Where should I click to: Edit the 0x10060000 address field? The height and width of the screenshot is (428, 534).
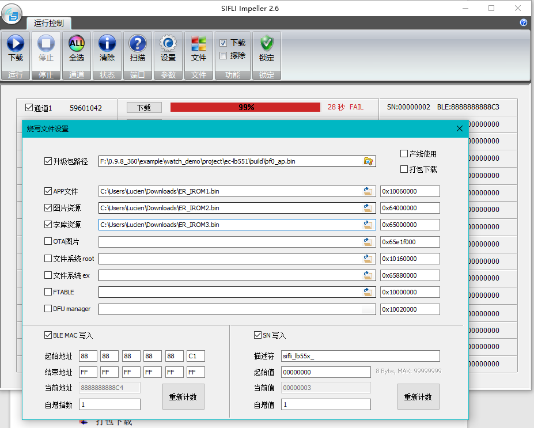coord(410,191)
